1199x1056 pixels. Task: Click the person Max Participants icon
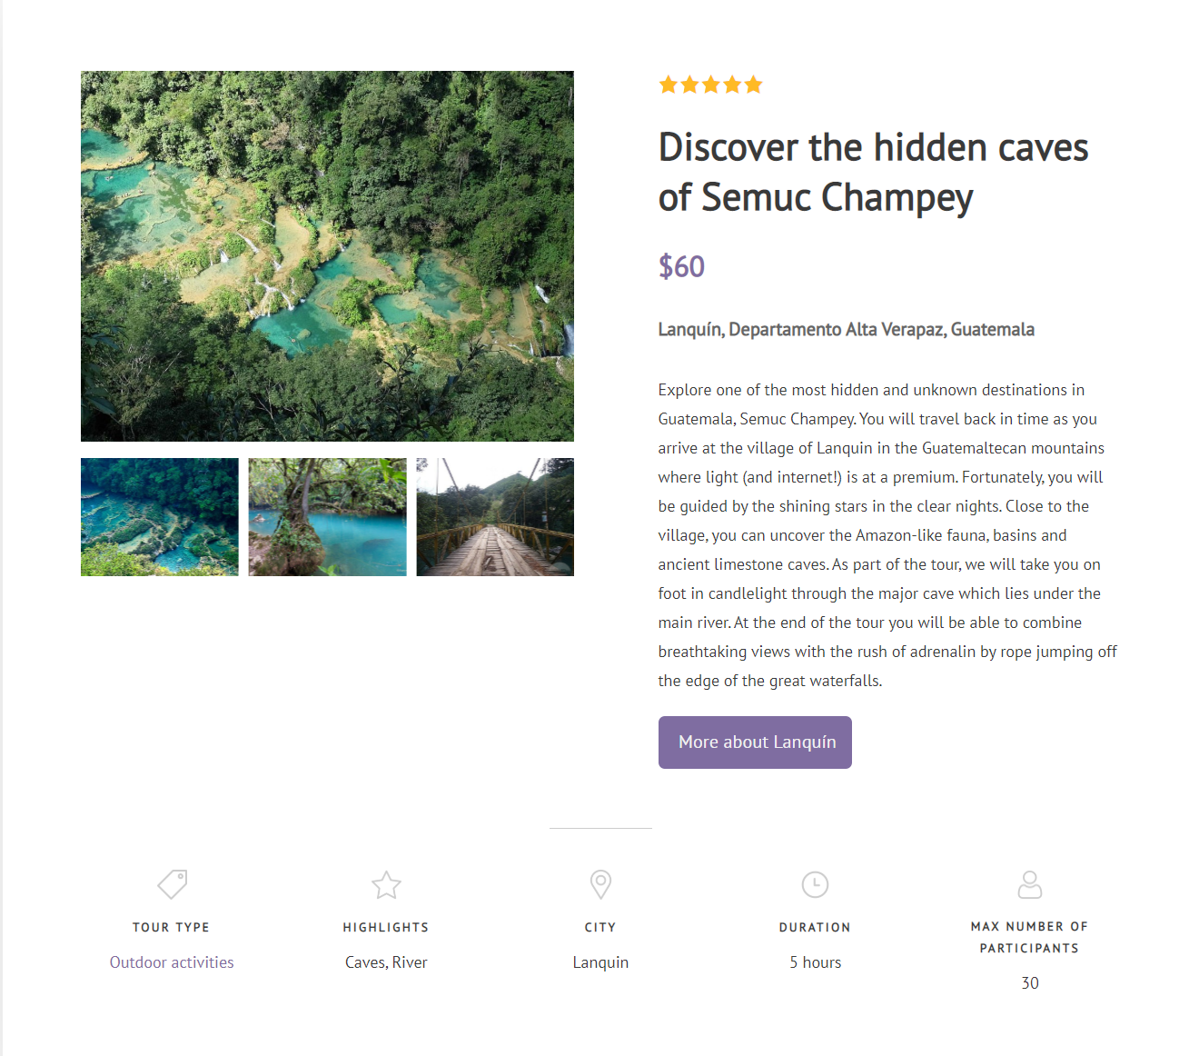point(1029,884)
